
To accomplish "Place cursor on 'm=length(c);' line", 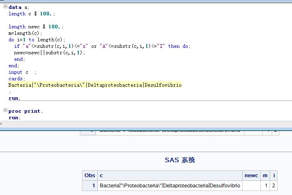I will (25, 33).
